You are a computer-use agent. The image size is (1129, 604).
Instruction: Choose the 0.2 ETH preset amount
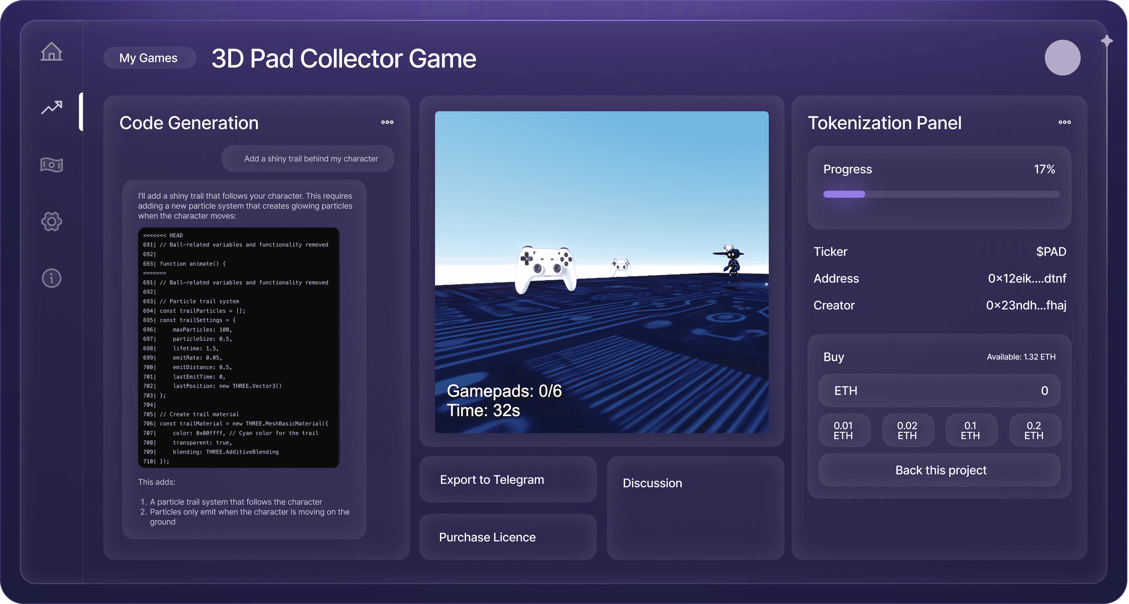[x=1034, y=430]
